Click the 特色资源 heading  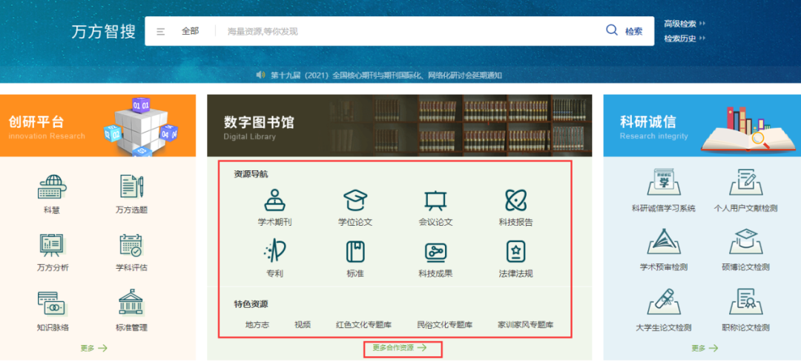click(x=251, y=304)
